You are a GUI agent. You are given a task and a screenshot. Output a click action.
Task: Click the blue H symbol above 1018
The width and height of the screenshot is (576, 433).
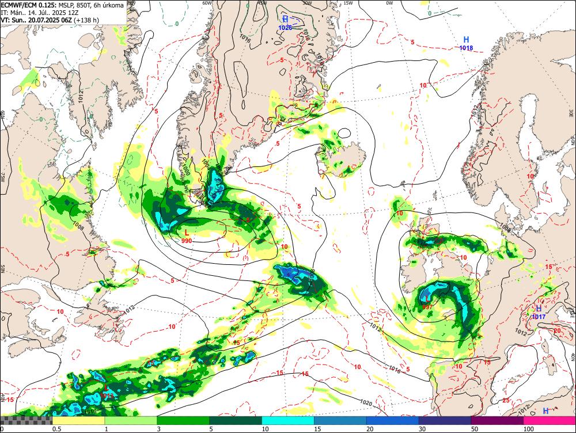[466, 40]
